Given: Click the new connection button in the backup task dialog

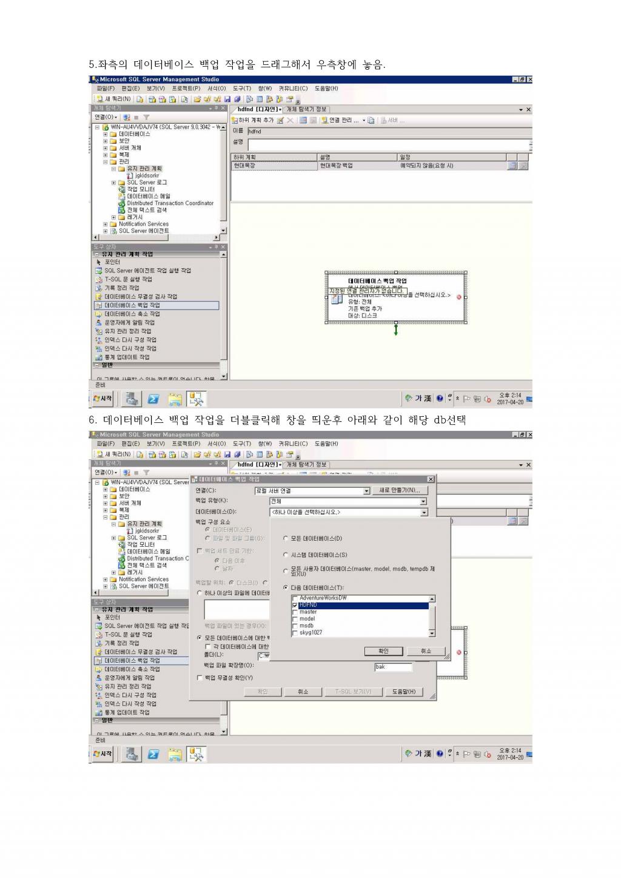Looking at the screenshot, I should click(x=400, y=490).
